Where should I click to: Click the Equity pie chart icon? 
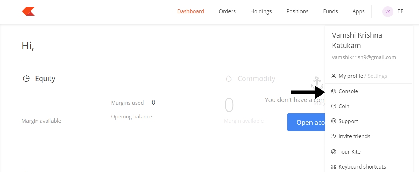(26, 79)
